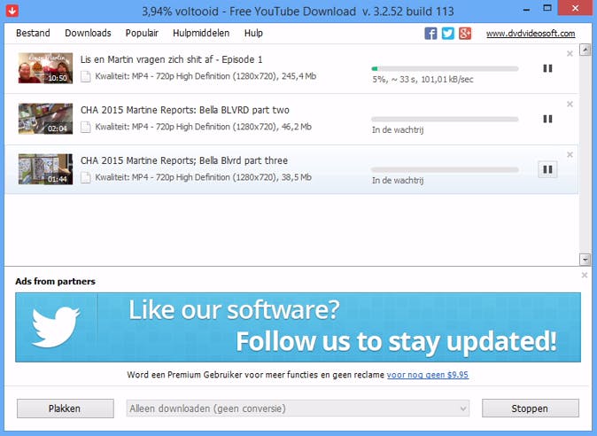Image resolution: width=597 pixels, height=436 pixels.
Task: Click status '5%, ~ 33 s, 101,01 kB/sec'
Action: pos(423,80)
